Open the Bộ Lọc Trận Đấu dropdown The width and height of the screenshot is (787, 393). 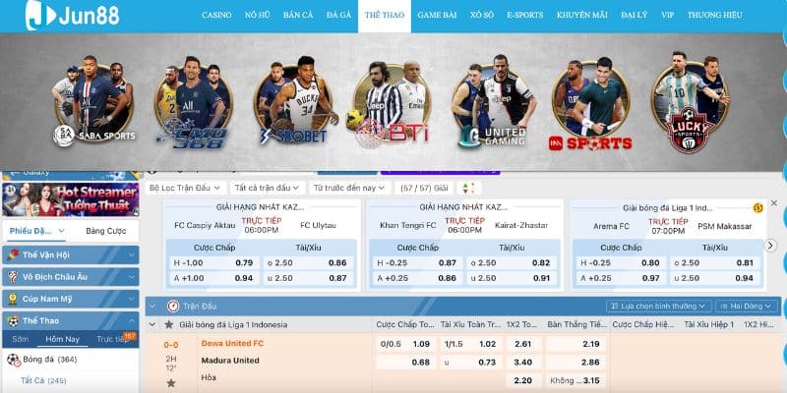pos(185,188)
